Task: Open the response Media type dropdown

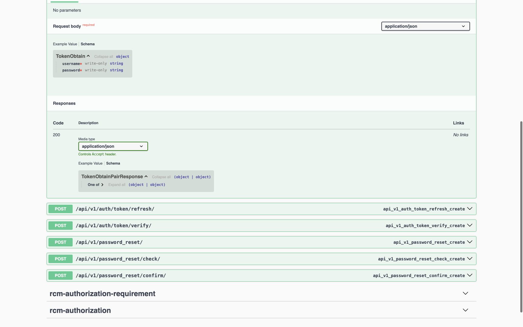Action: click(113, 146)
